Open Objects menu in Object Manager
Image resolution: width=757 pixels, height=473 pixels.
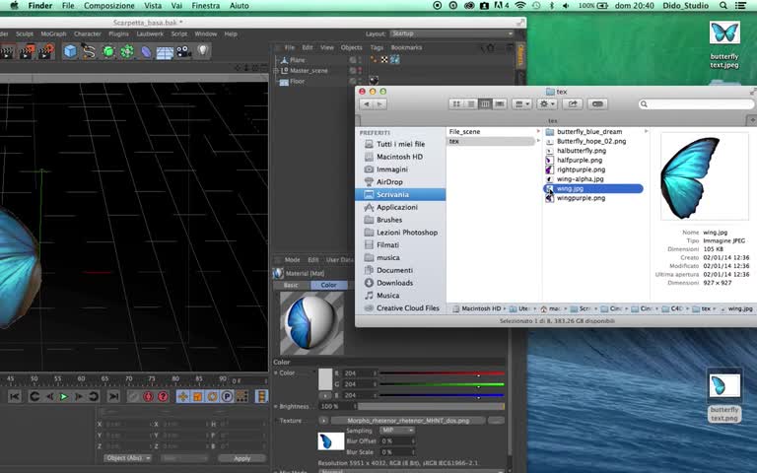tap(352, 47)
